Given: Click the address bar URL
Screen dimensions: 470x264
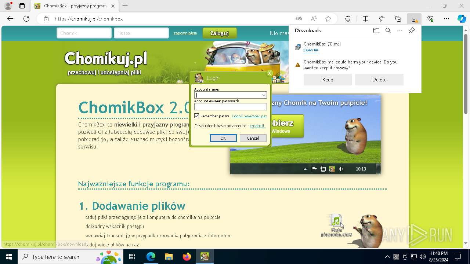Looking at the screenshot, I should click(x=88, y=19).
